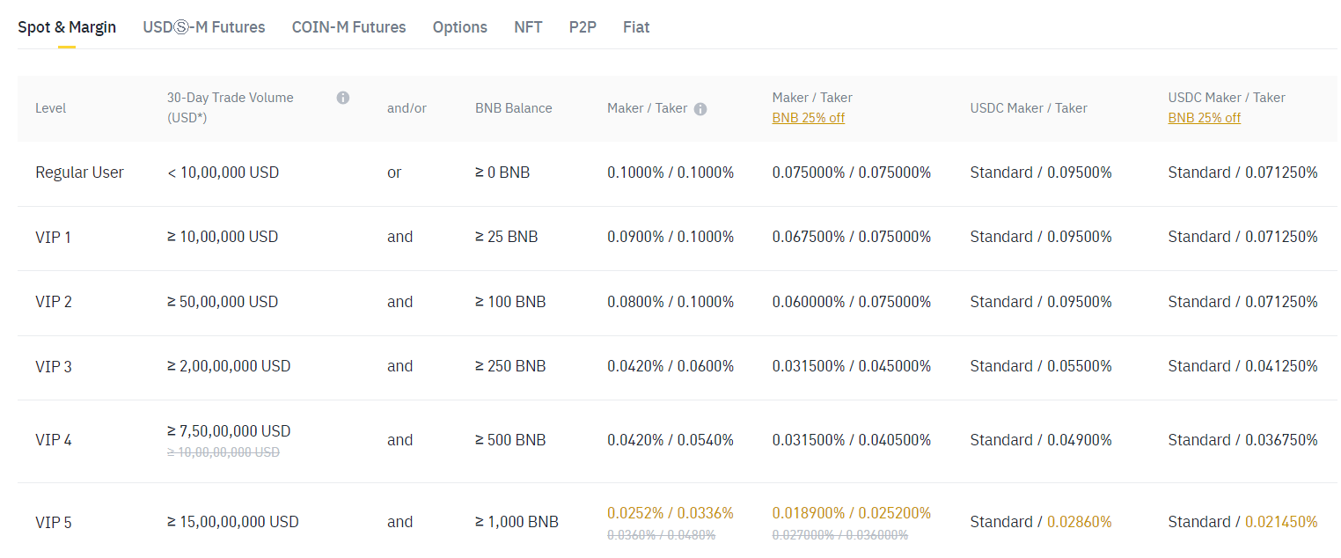Open the P2P tab
The width and height of the screenshot is (1341, 558).
[x=583, y=27]
